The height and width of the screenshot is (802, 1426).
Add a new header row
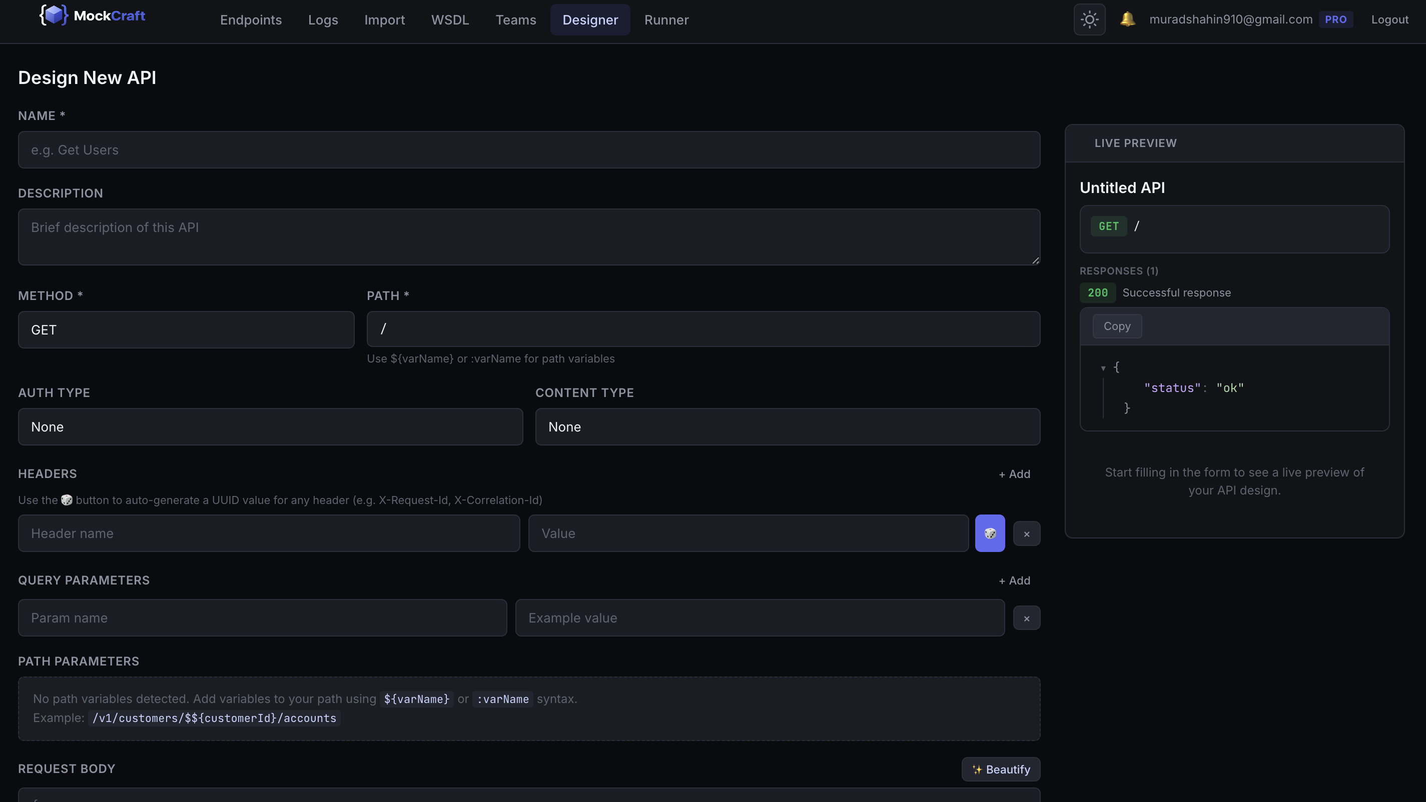point(1014,474)
